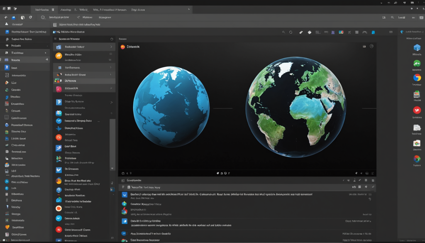Click the blue cube icon in the right sidebar
The width and height of the screenshot is (425, 243).
coord(417,47)
